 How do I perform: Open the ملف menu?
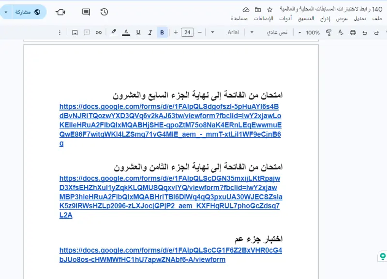[x=377, y=18]
